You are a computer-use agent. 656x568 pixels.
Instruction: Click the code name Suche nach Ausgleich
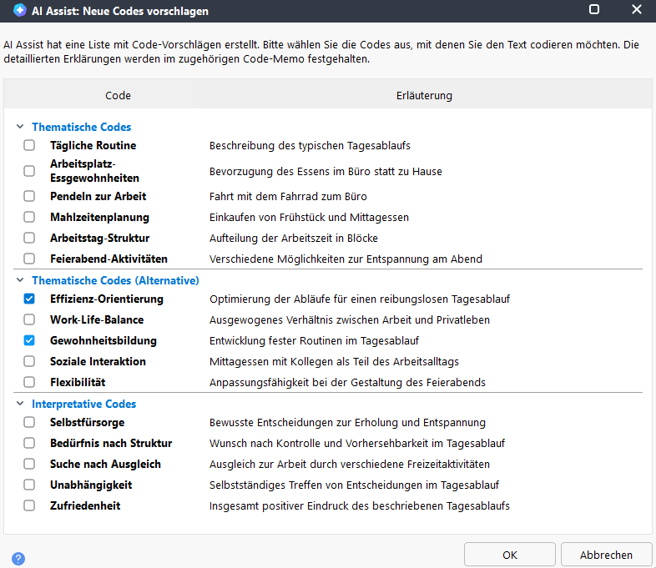click(105, 465)
